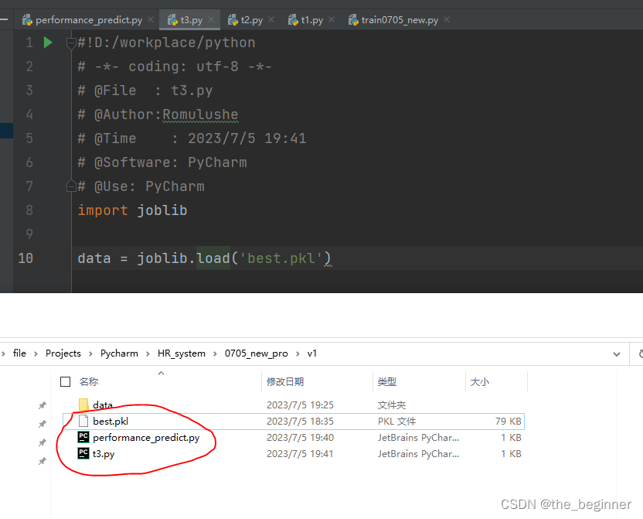Click the PyCharm icon beside performance_predict.py in Explorer
The image size is (643, 519).
click(83, 437)
